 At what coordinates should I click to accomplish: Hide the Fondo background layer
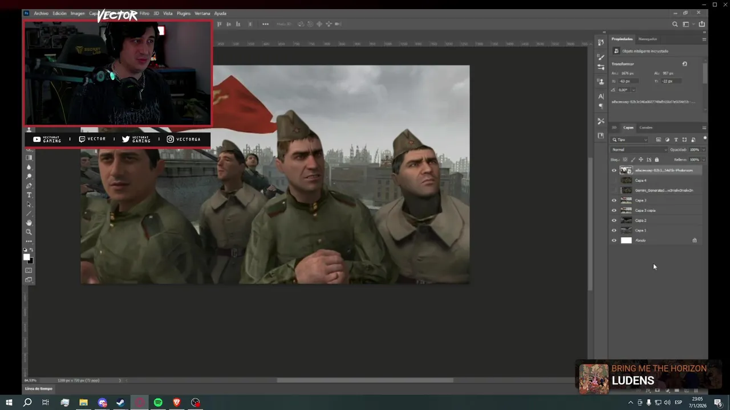pyautogui.click(x=614, y=240)
